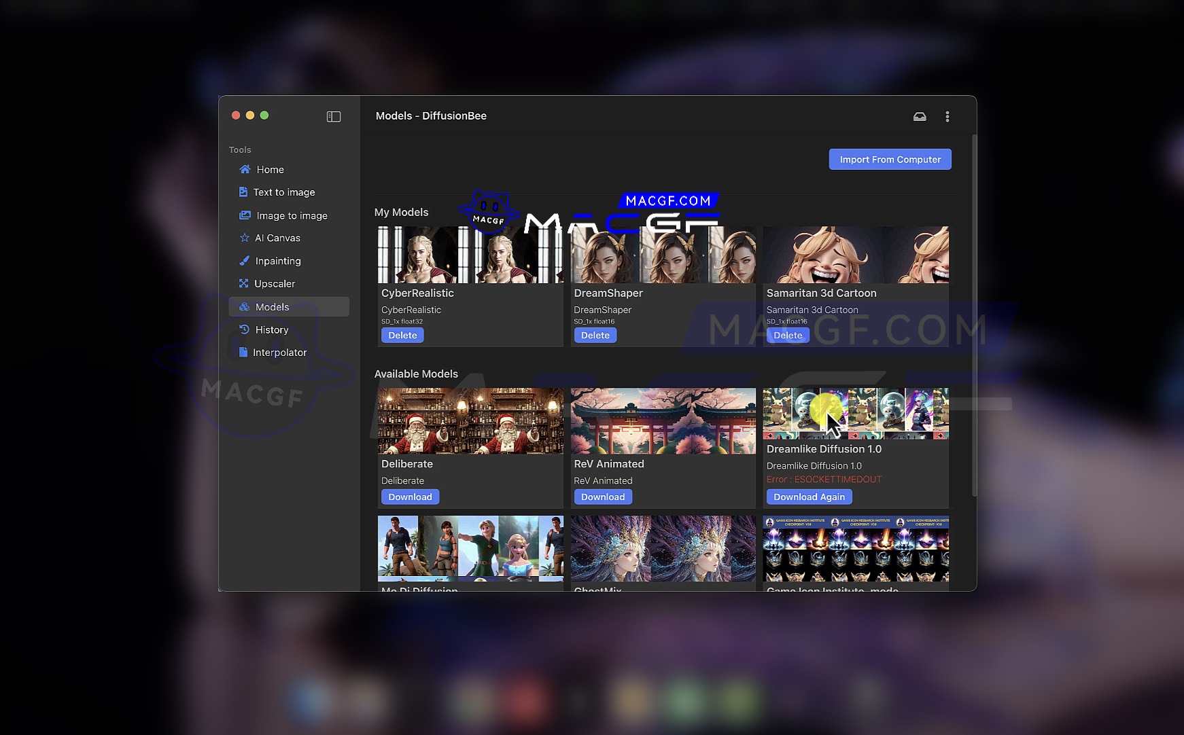
Task: Click the vertical scrollbar in models list
Action: (x=974, y=312)
